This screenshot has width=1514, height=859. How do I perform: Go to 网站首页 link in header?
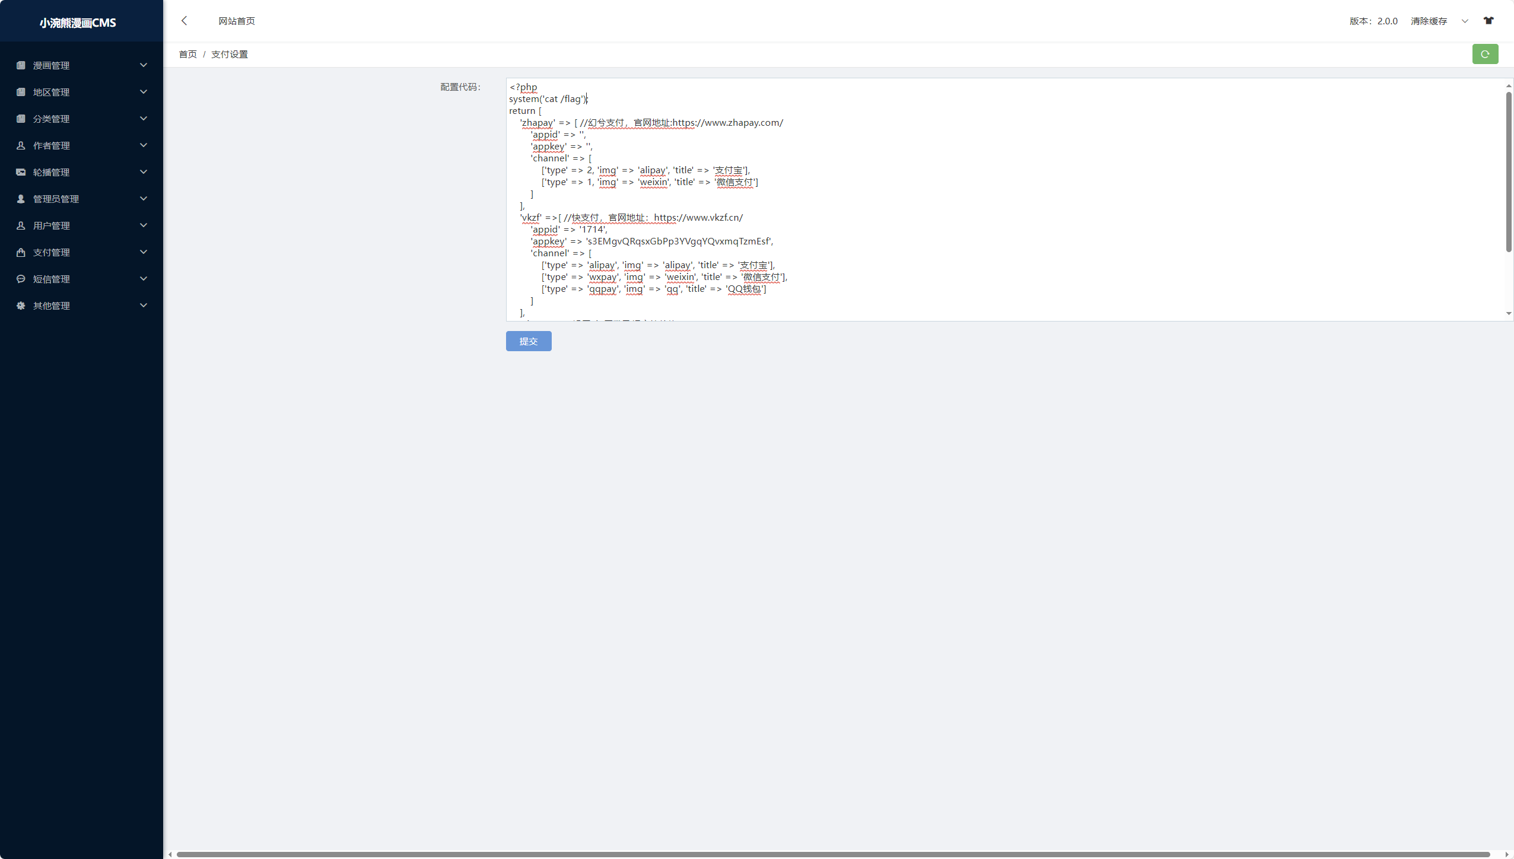click(237, 21)
